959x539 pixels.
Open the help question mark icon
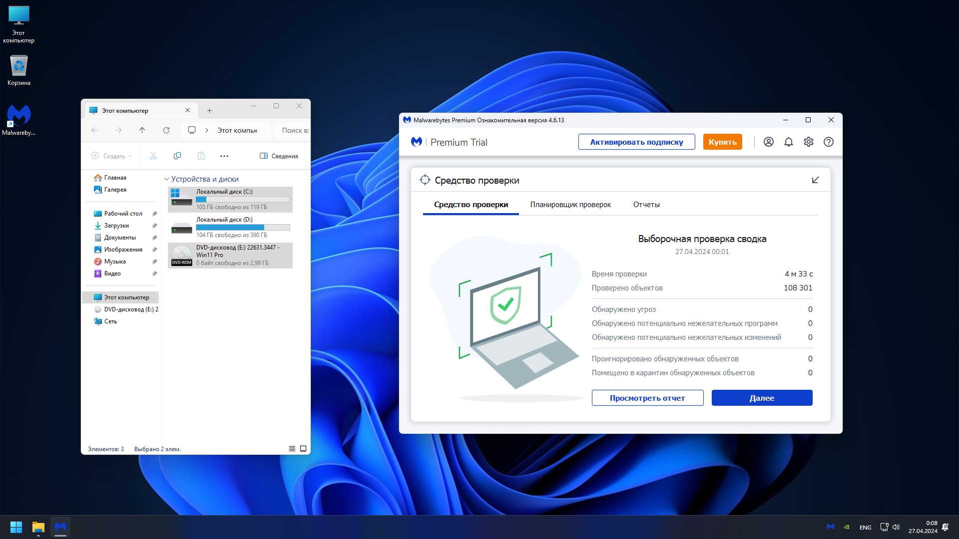point(828,142)
